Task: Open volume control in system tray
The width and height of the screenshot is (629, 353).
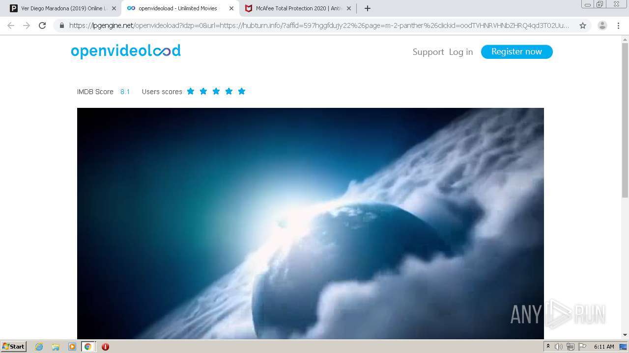Action: 559,347
